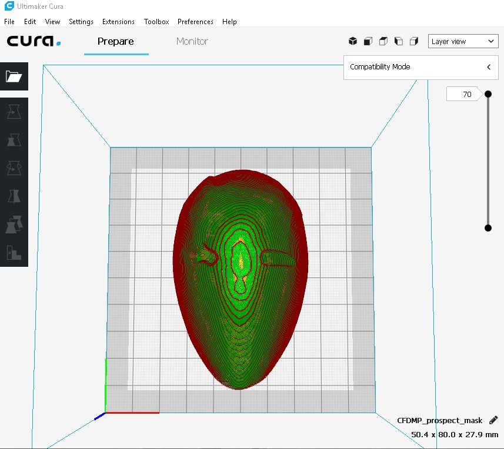Image resolution: width=504 pixels, height=449 pixels.
Task: Switch to the right side camera view
Action: click(x=414, y=41)
